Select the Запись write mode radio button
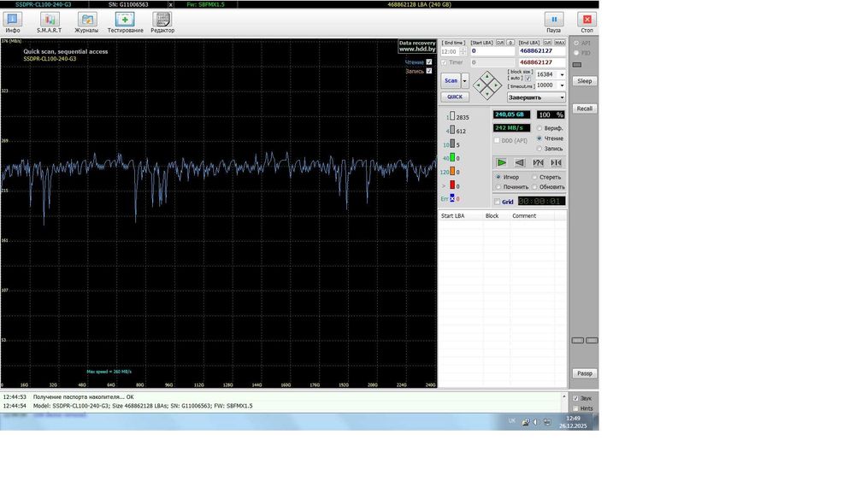 point(540,148)
